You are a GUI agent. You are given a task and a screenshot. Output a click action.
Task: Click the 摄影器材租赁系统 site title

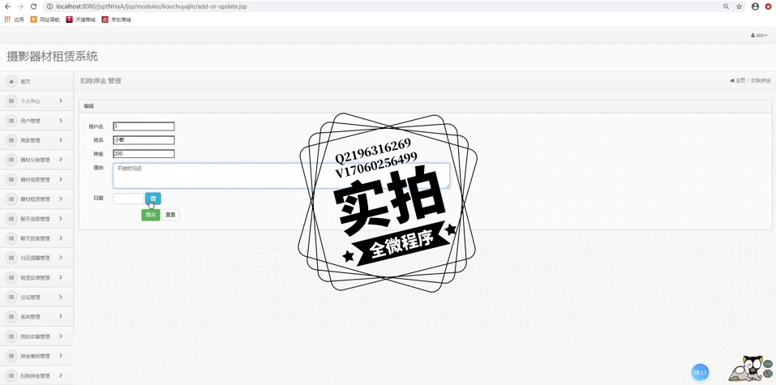(x=52, y=57)
